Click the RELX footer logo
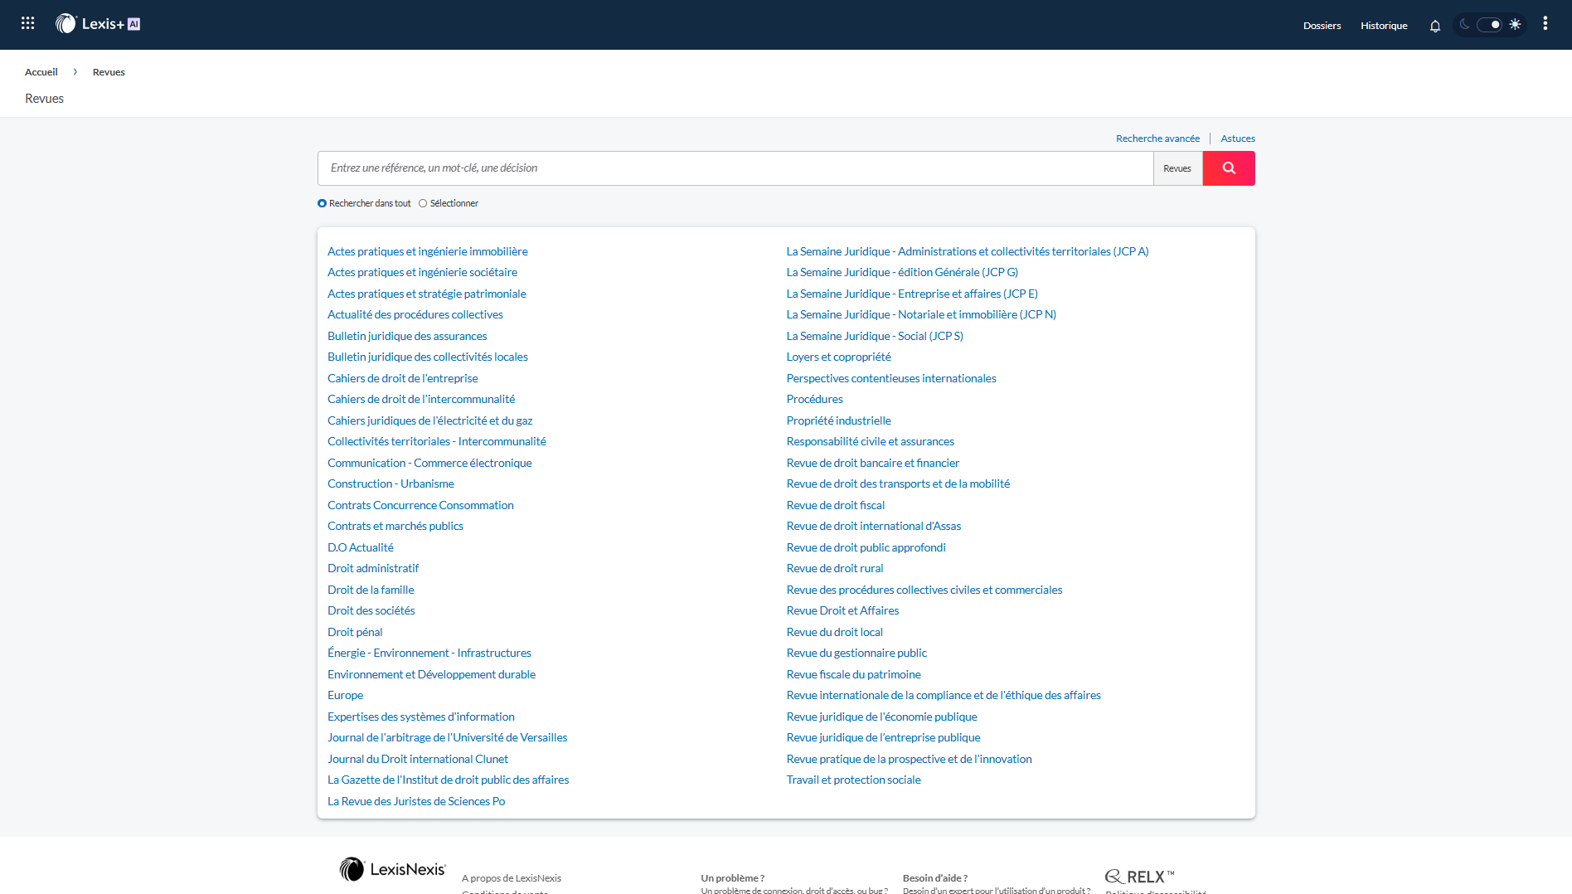Image resolution: width=1572 pixels, height=894 pixels. point(1140,877)
